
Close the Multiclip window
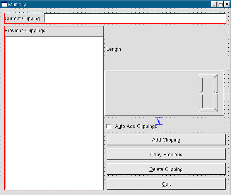(227, 4)
